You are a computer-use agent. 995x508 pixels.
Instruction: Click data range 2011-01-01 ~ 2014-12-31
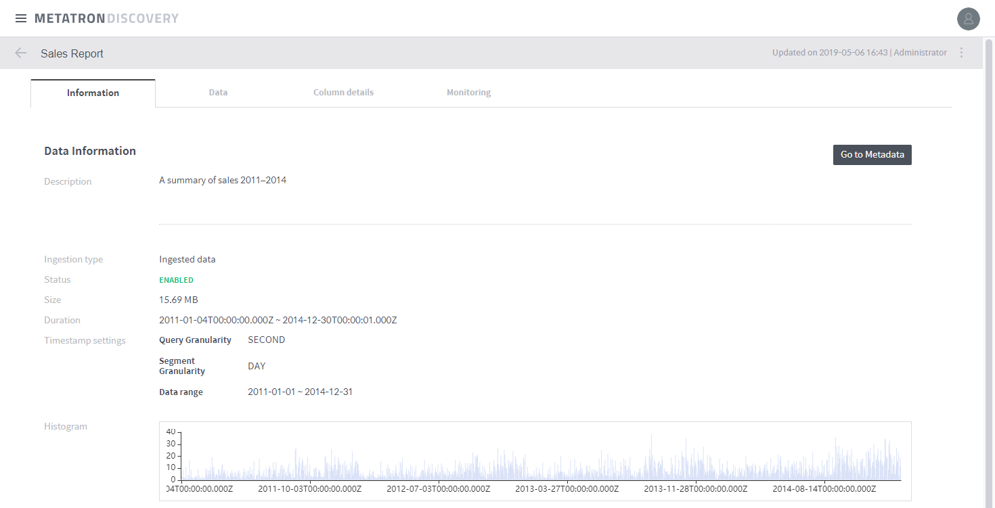[x=300, y=392]
